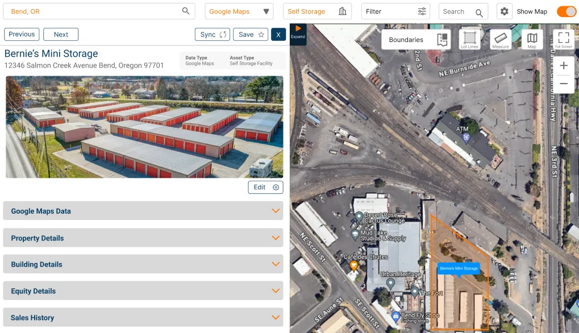579x333 pixels.
Task: Click the Search box magnifier icon
Action: (x=479, y=13)
